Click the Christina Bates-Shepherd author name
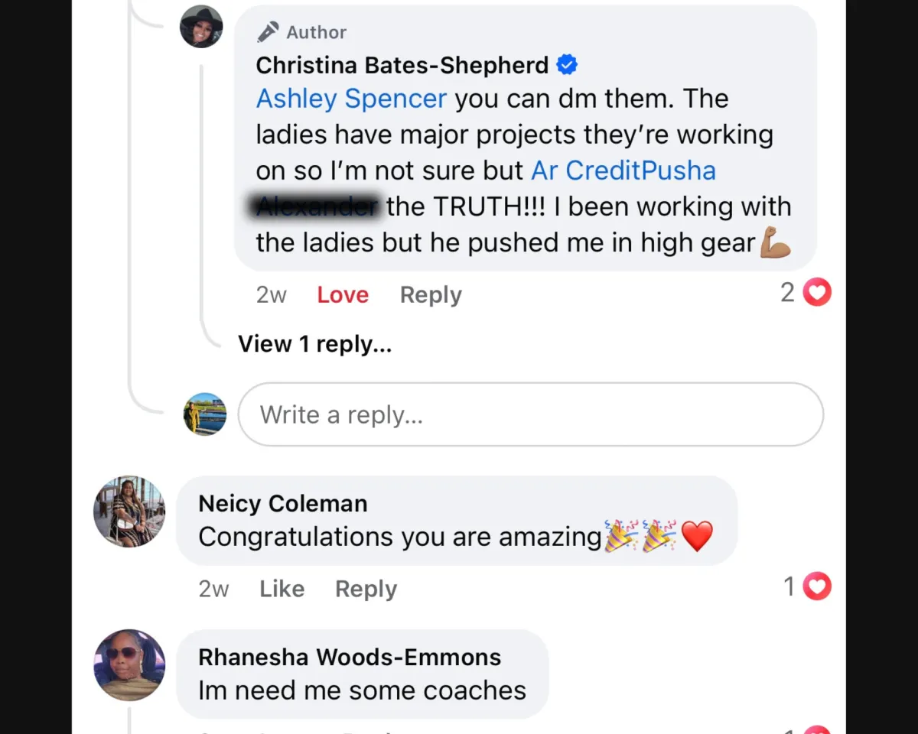Image resolution: width=918 pixels, height=734 pixels. tap(402, 66)
